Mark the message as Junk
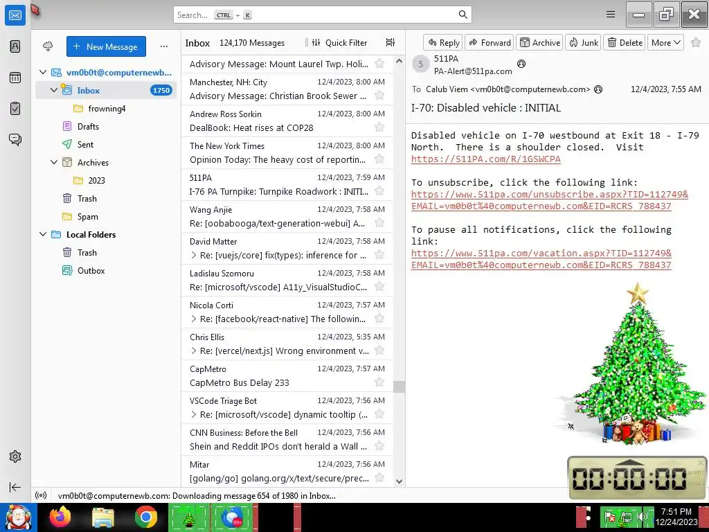 click(583, 42)
